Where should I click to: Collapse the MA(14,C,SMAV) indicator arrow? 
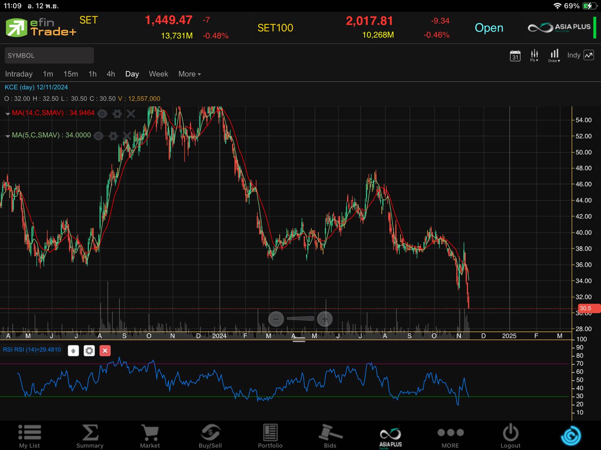[8, 114]
